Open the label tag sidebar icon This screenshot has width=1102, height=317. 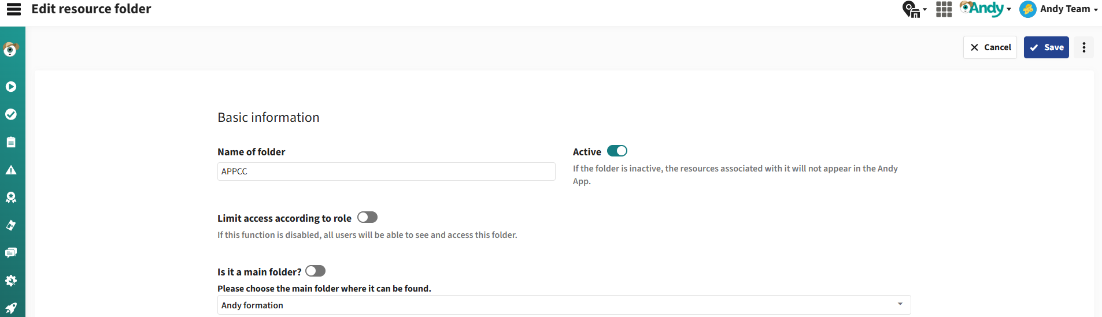pos(11,225)
